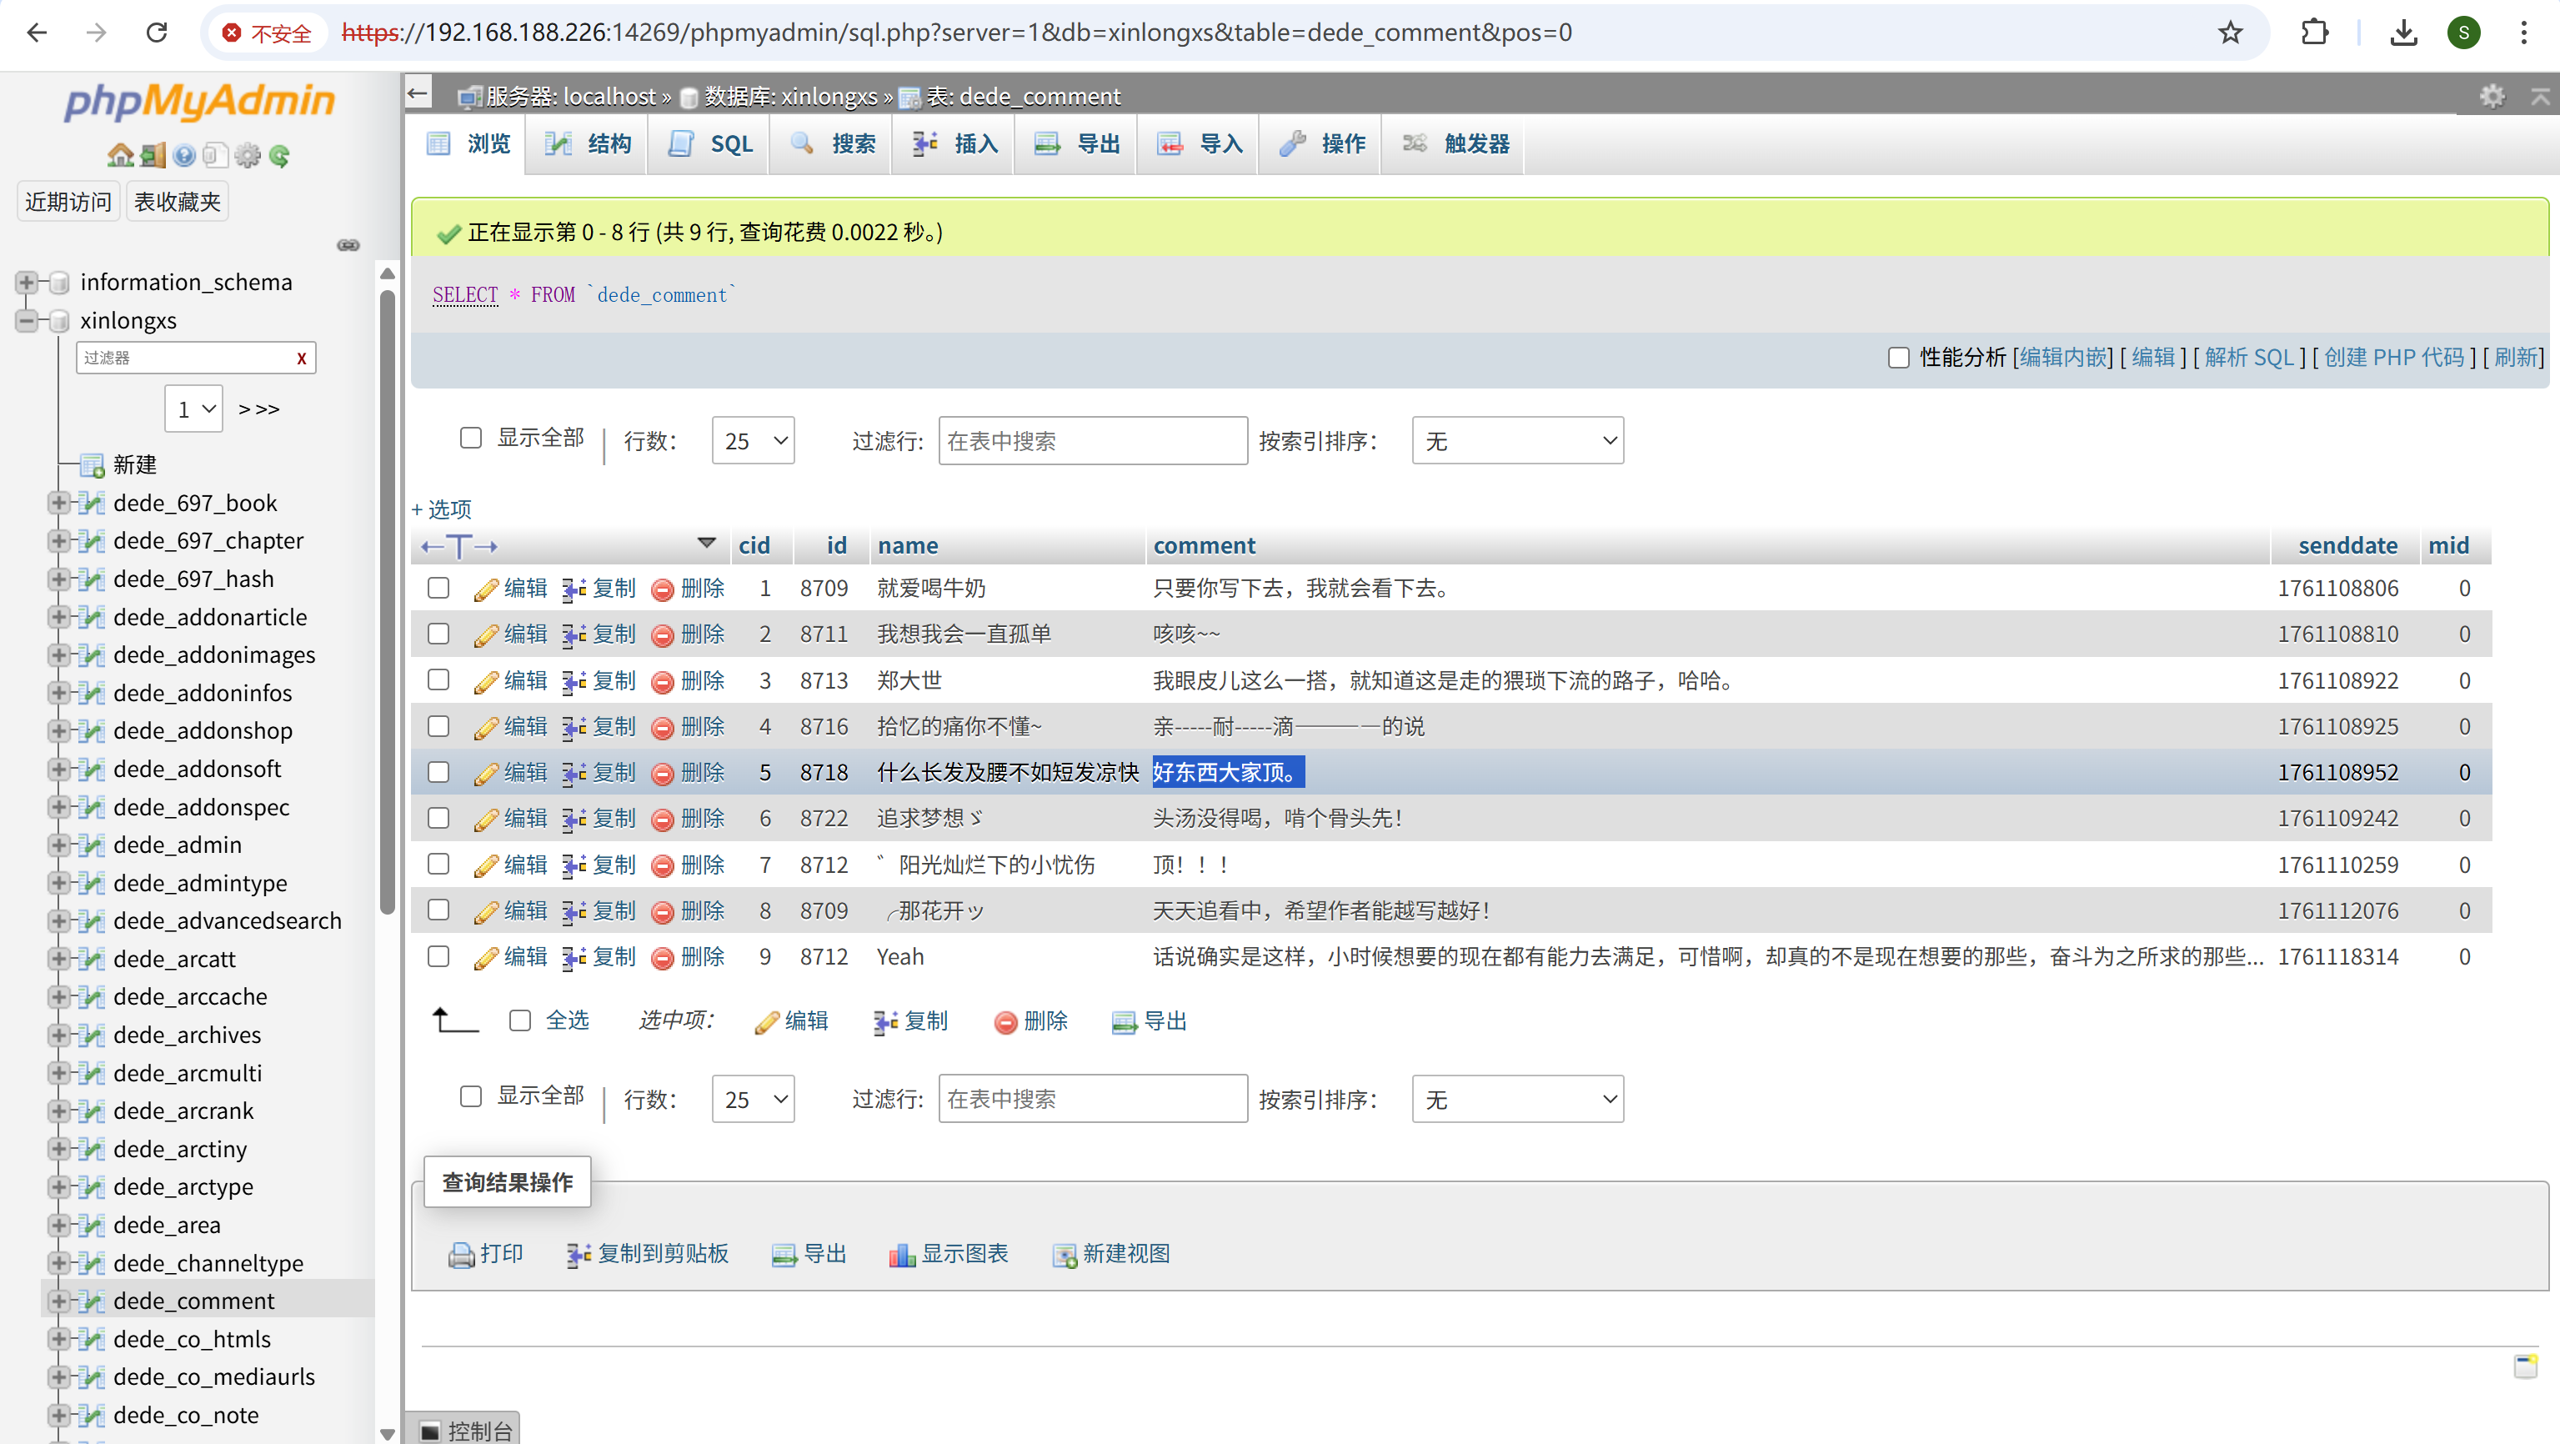The image size is (2560, 1444).
Task: Enable the performance profiling checkbox
Action: pyautogui.click(x=1898, y=358)
